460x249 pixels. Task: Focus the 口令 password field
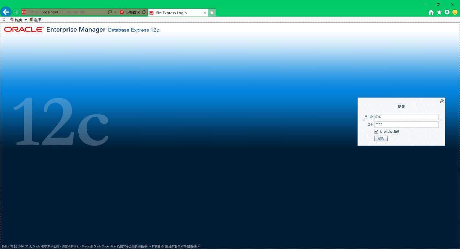(406, 125)
